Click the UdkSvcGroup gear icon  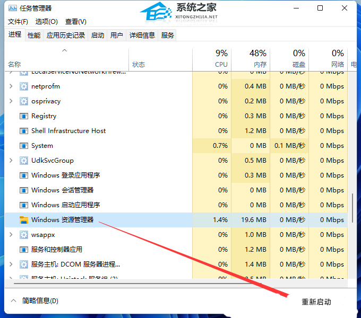(x=23, y=161)
